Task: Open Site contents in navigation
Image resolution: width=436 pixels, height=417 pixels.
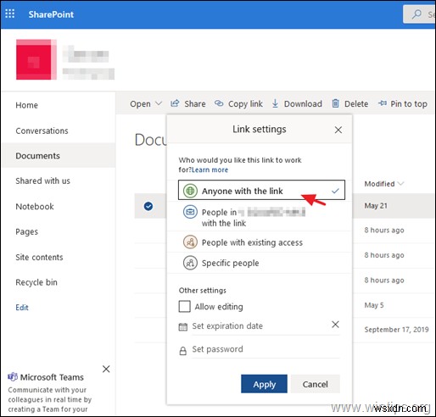Action: pos(39,257)
